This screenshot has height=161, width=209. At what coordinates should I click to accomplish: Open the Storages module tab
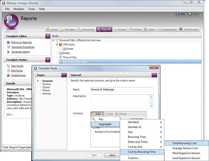click(x=67, y=30)
